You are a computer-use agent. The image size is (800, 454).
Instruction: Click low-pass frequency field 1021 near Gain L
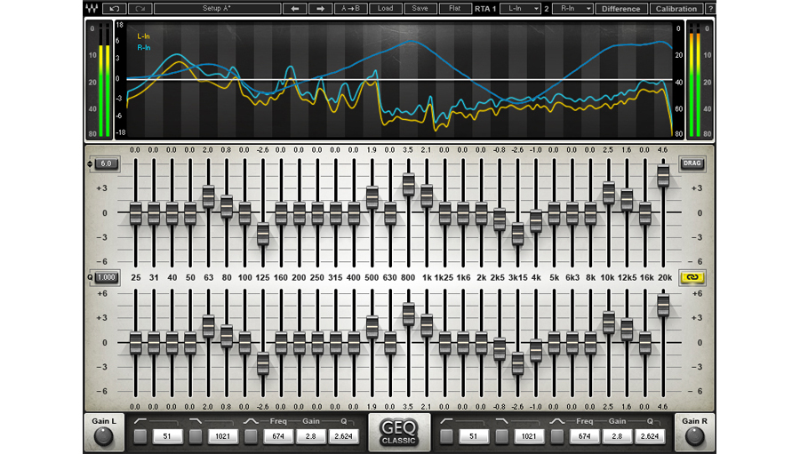point(222,436)
